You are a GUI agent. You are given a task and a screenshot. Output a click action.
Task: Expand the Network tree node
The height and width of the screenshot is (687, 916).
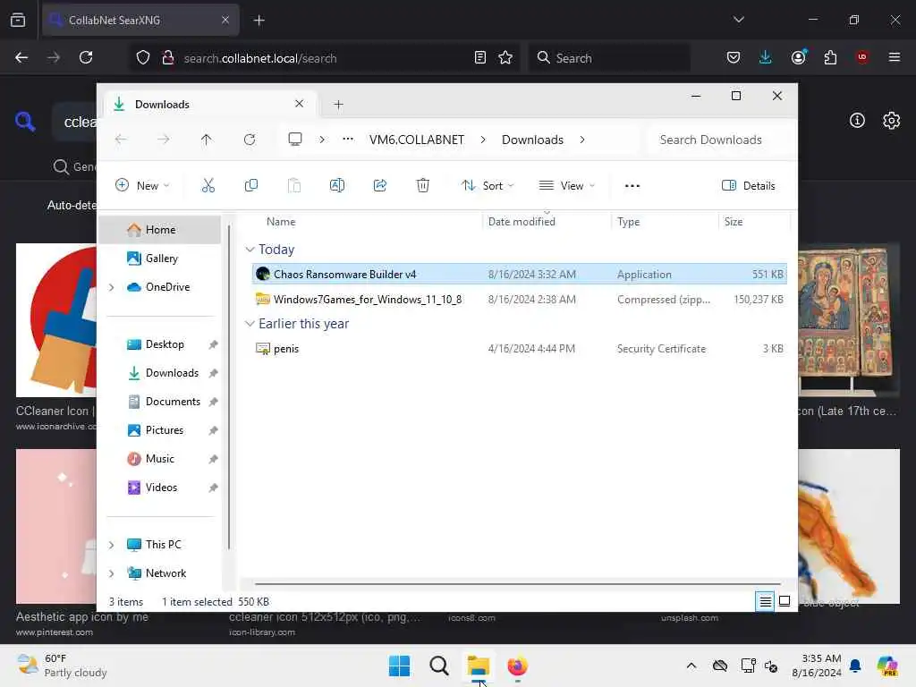111,573
